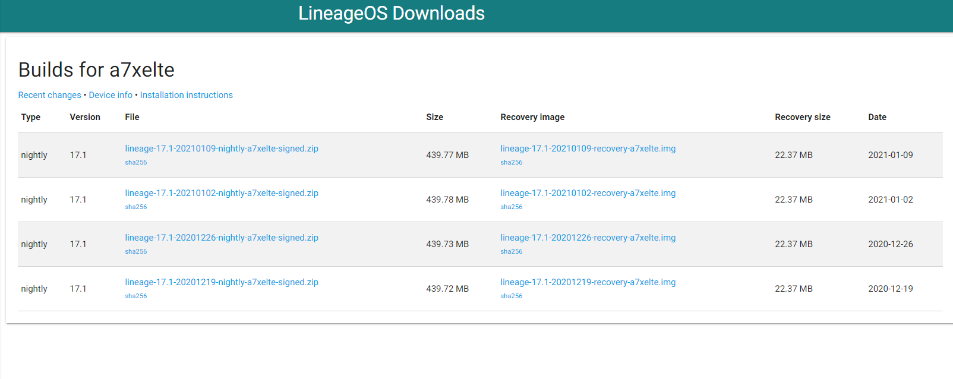Image resolution: width=953 pixels, height=379 pixels.
Task: Click nightly type in 2021-01-09 row
Action: pyautogui.click(x=34, y=155)
